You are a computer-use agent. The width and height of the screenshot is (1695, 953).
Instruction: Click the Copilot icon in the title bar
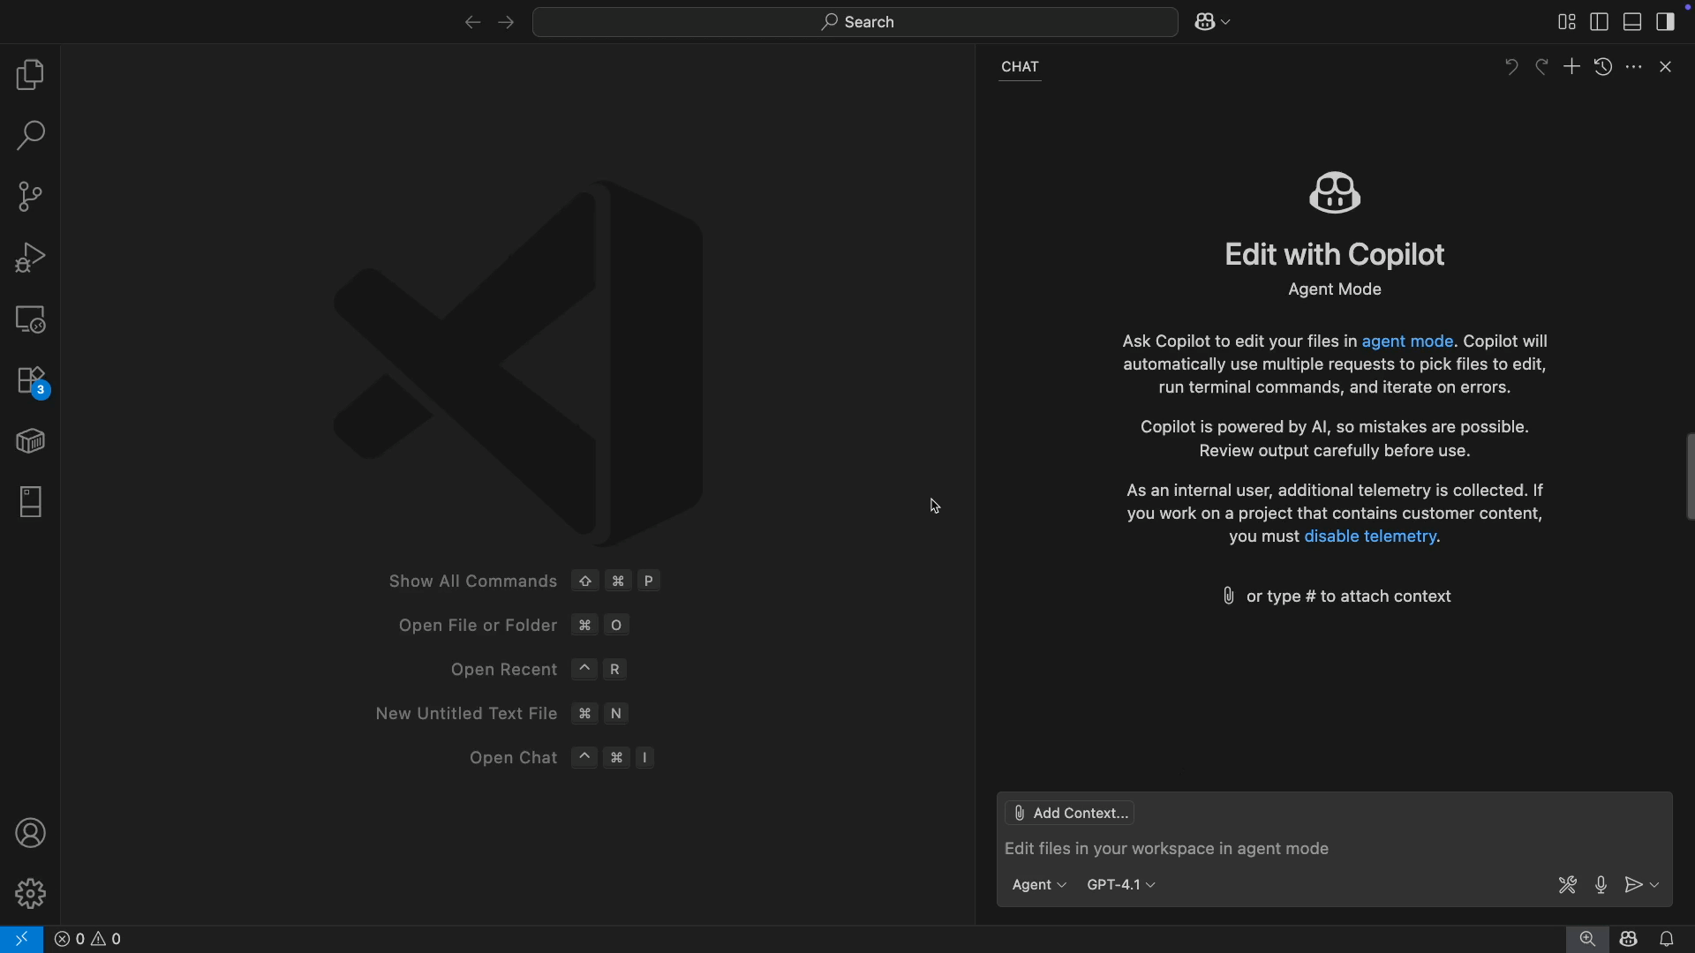click(x=1205, y=22)
